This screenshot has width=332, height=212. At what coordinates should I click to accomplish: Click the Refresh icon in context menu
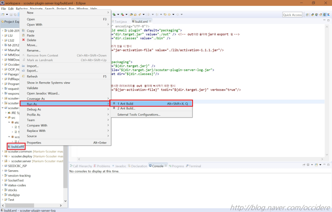click(24, 76)
